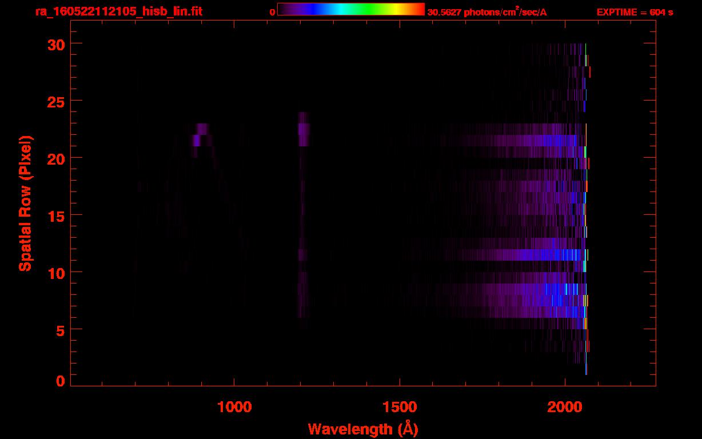Click the x-axis tick label 1500

[400, 406]
